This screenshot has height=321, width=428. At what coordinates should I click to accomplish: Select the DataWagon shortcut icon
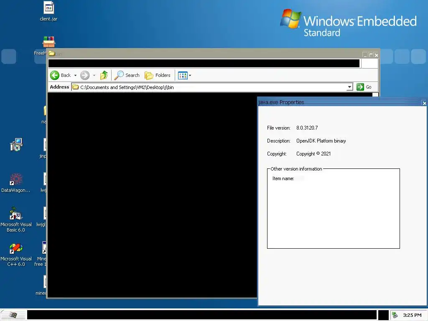point(16,183)
